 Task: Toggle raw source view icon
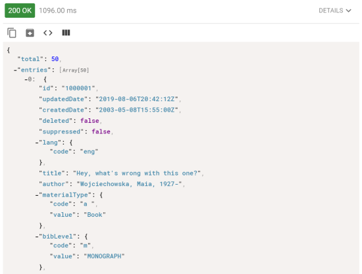click(48, 33)
